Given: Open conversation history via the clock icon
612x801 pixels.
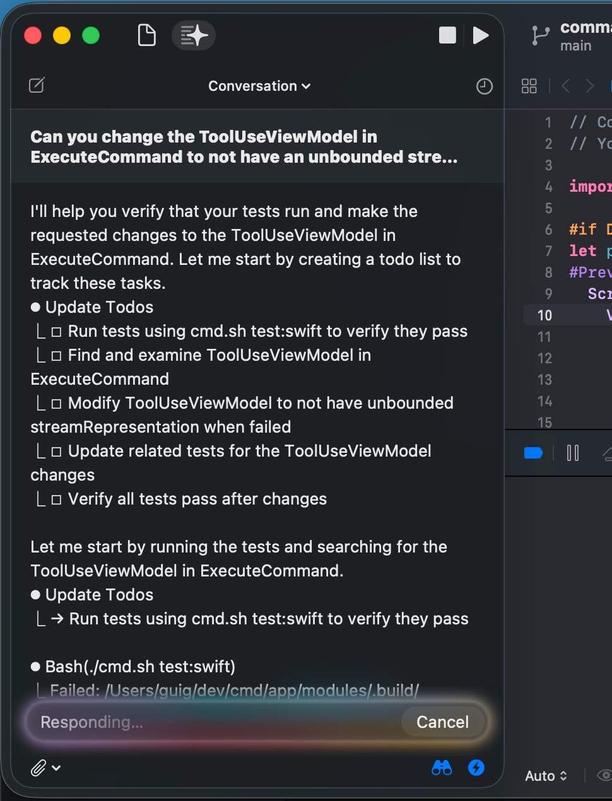Looking at the screenshot, I should 484,86.
